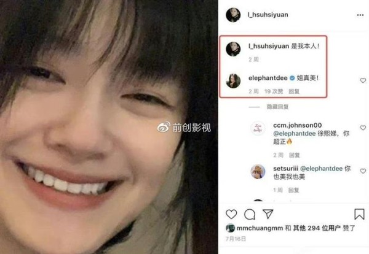Collapse replies with 隐藏回复

click(x=277, y=107)
